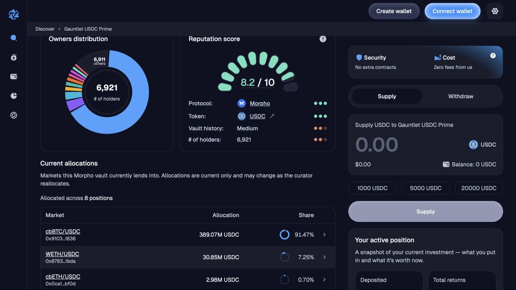Open the cbBTC/USDC market link
Viewport: 516px width, 290px height.
(63, 232)
